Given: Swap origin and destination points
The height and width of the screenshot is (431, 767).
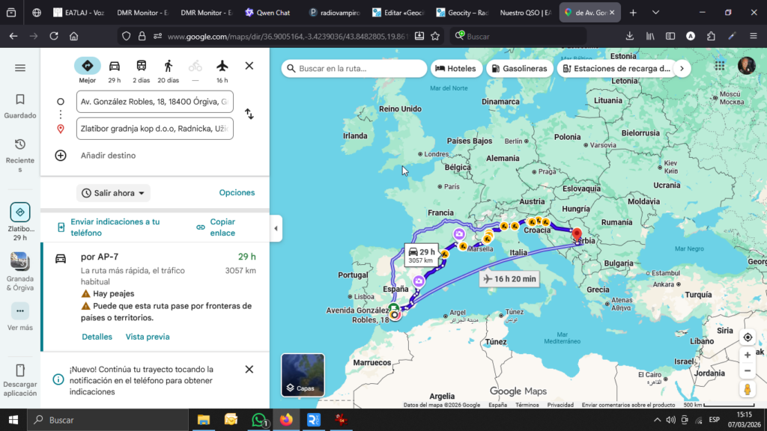Looking at the screenshot, I should click(249, 114).
